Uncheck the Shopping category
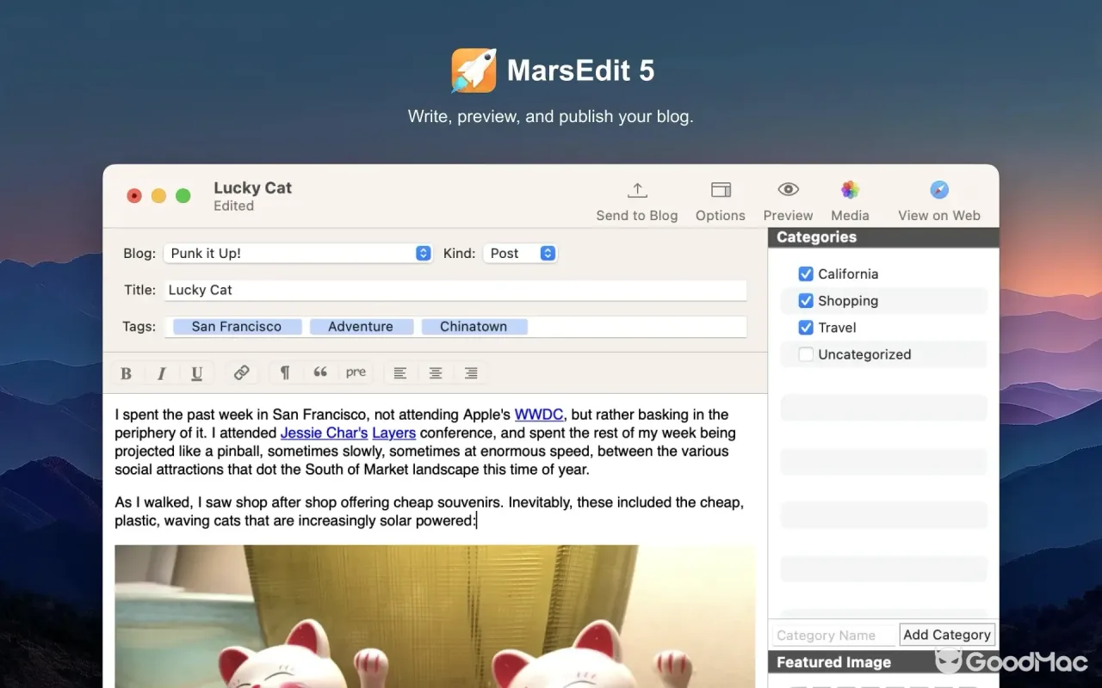The height and width of the screenshot is (688, 1102). [x=806, y=300]
